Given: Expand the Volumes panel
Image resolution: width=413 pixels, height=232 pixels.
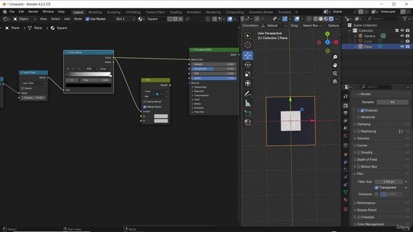Looking at the screenshot, I should (363, 139).
